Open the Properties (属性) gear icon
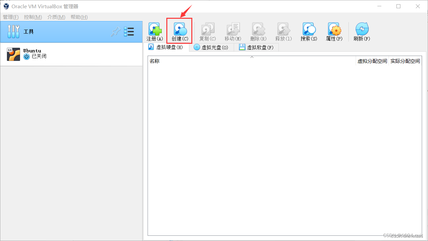 coord(334,29)
